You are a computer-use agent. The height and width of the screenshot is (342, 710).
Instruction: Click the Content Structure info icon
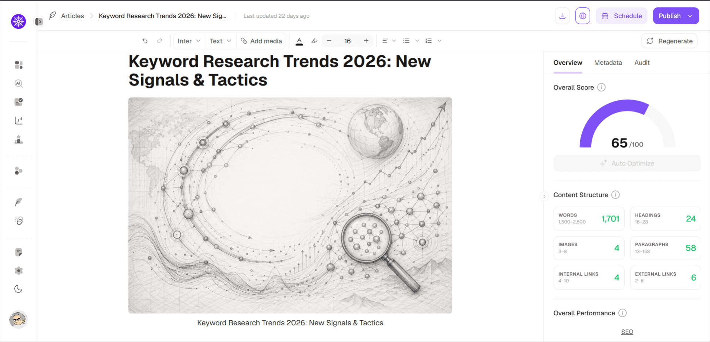coord(615,195)
